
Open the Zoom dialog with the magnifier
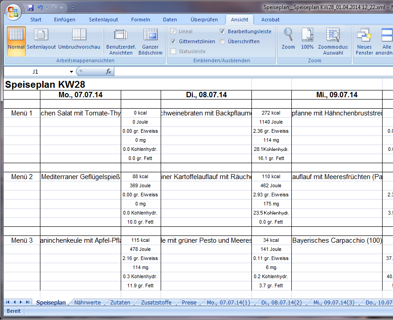288,39
